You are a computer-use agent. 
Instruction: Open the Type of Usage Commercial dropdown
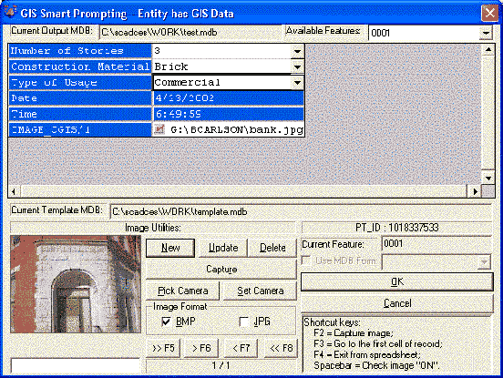(x=297, y=83)
